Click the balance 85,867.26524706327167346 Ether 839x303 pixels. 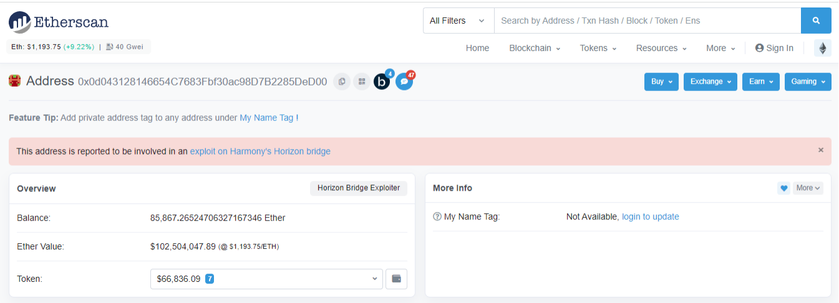(218, 218)
